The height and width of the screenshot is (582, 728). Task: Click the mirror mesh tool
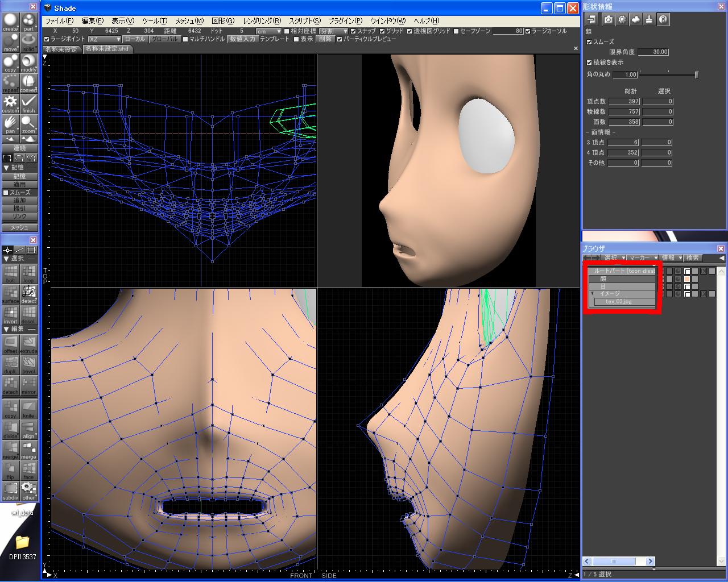click(x=28, y=386)
